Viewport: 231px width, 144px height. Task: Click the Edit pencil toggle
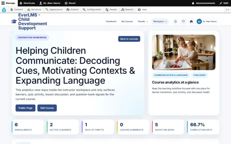[x=224, y=3]
